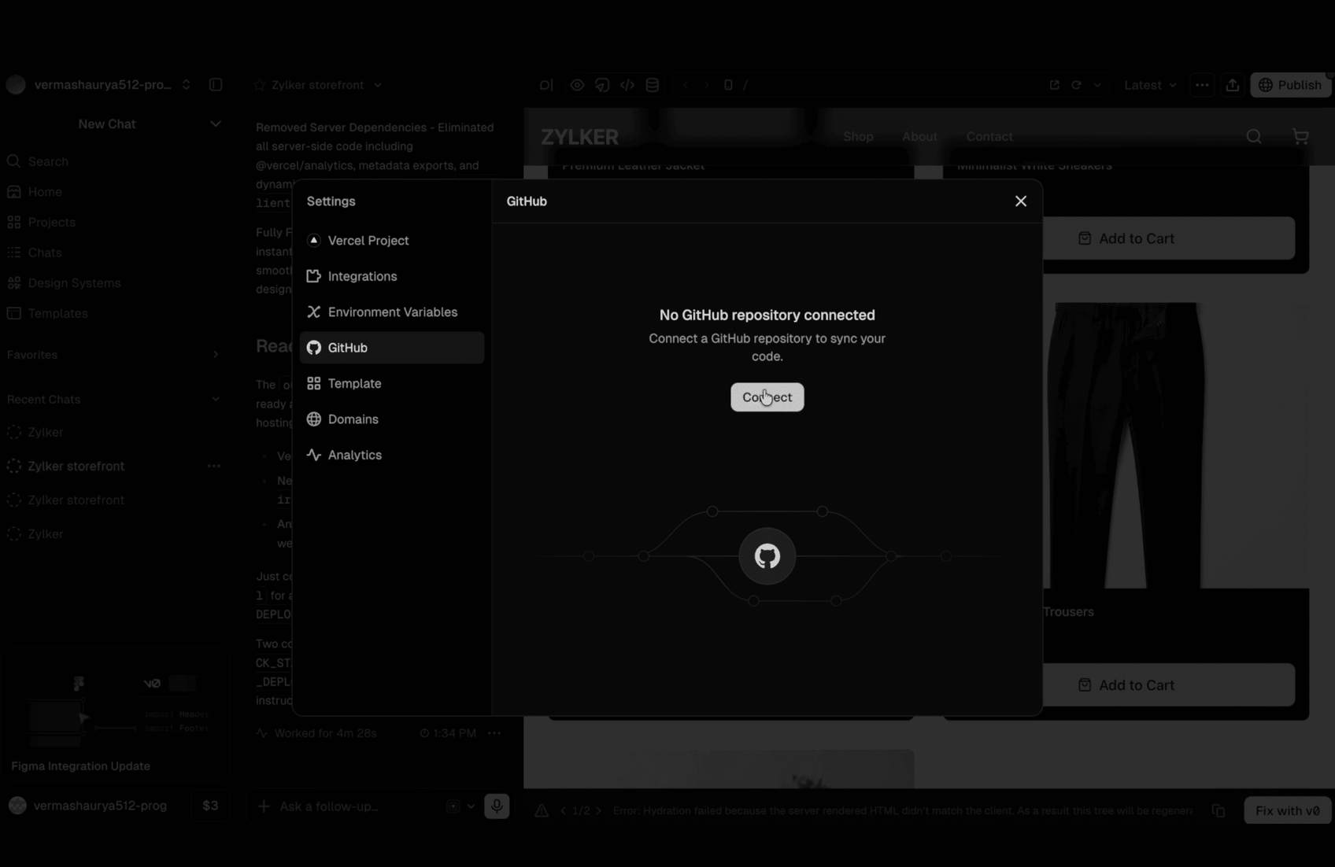Go to next error arrow
The image size is (1335, 867).
tap(599, 811)
